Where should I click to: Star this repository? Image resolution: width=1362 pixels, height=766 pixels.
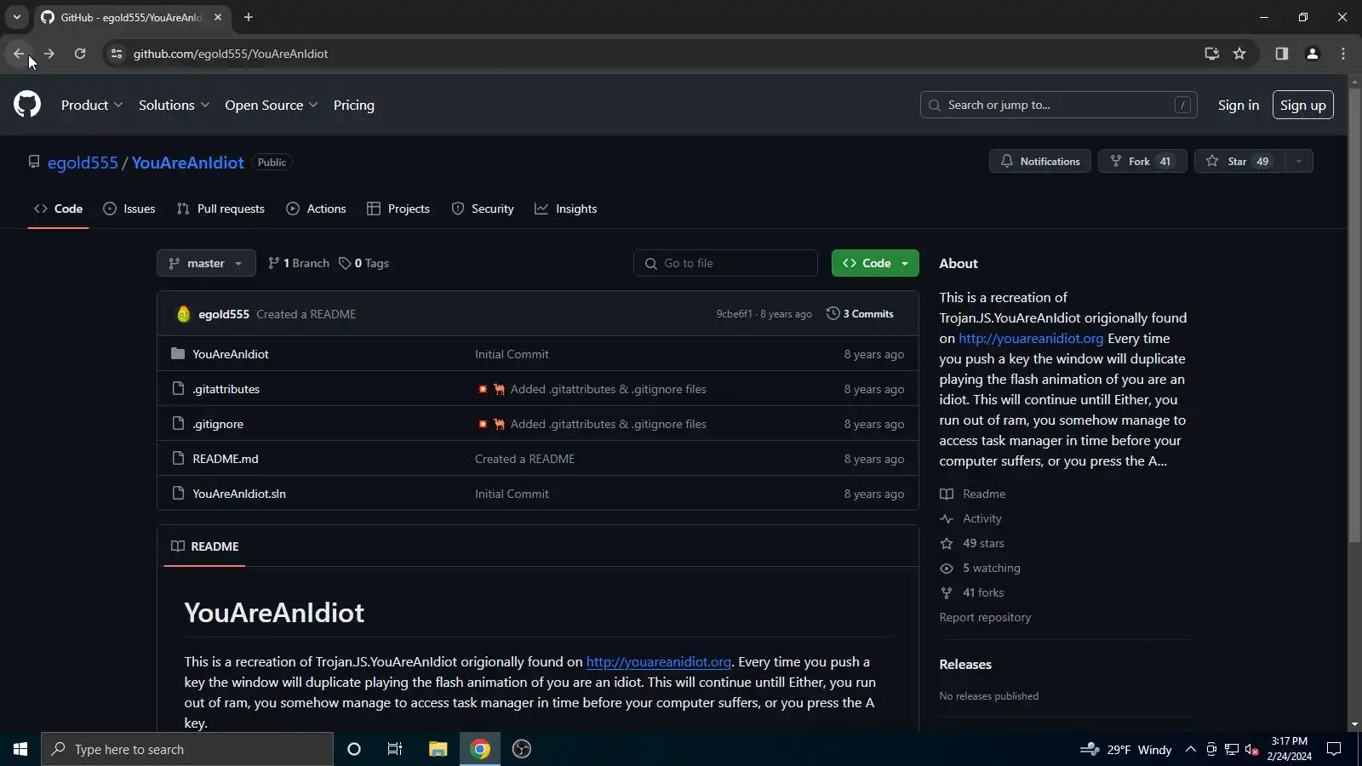pos(1239,161)
